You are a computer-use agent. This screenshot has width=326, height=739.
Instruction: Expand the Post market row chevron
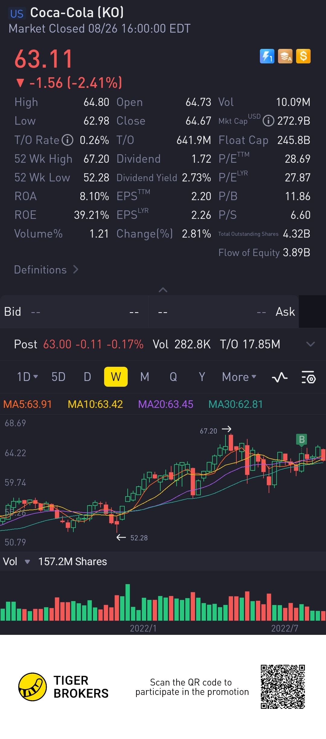(310, 344)
